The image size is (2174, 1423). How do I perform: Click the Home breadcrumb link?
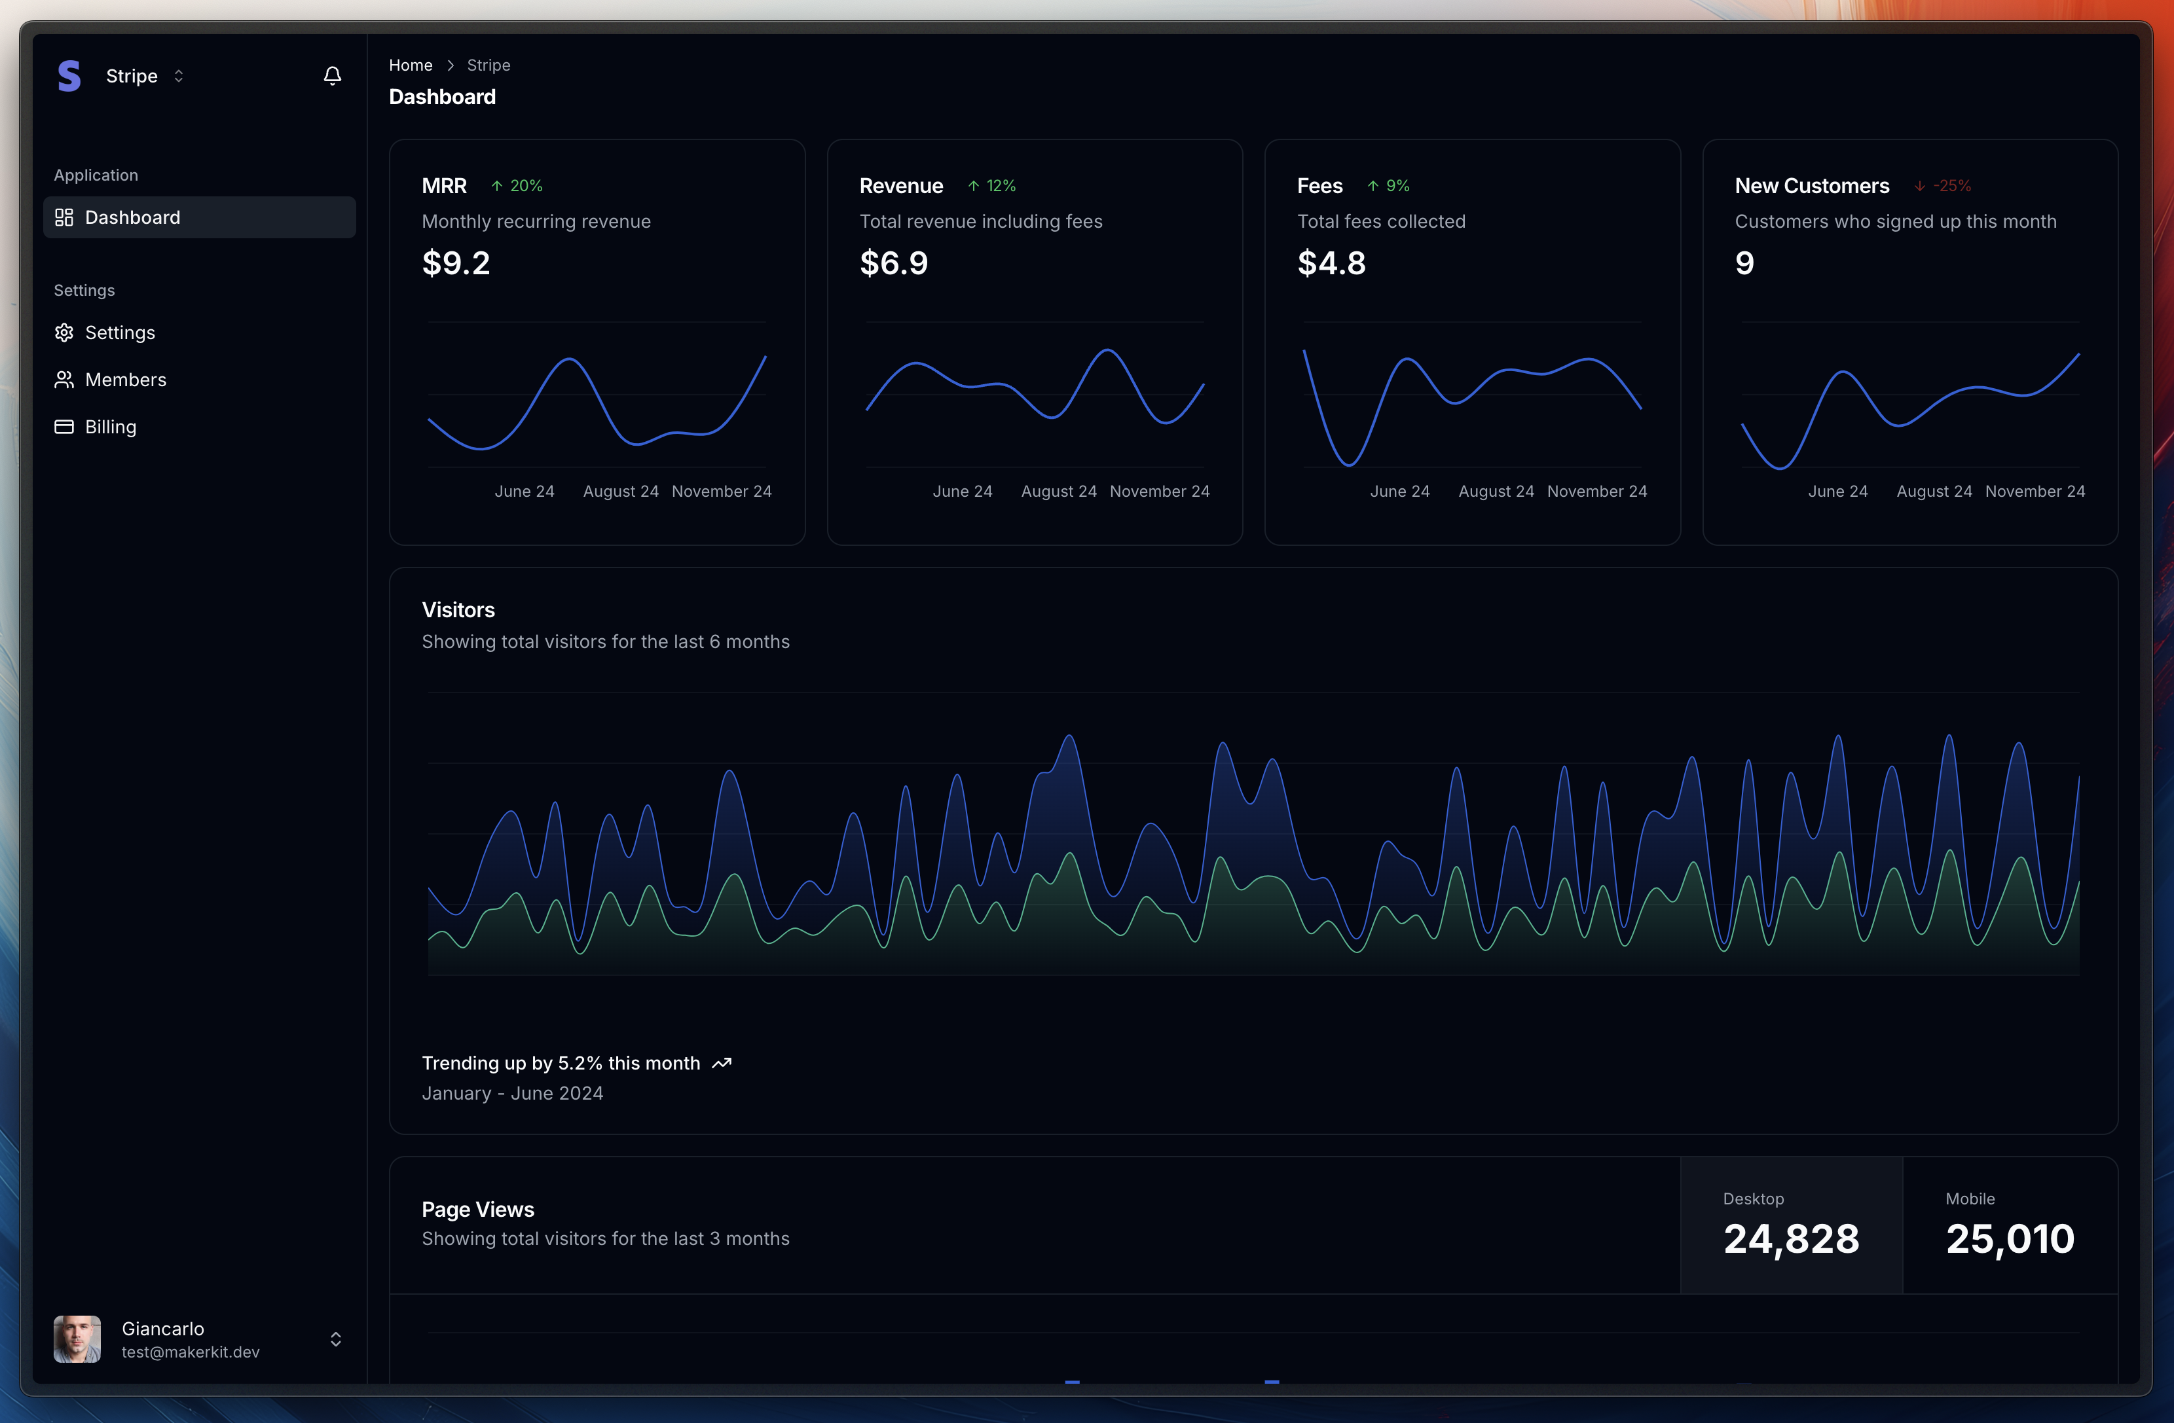pos(411,65)
